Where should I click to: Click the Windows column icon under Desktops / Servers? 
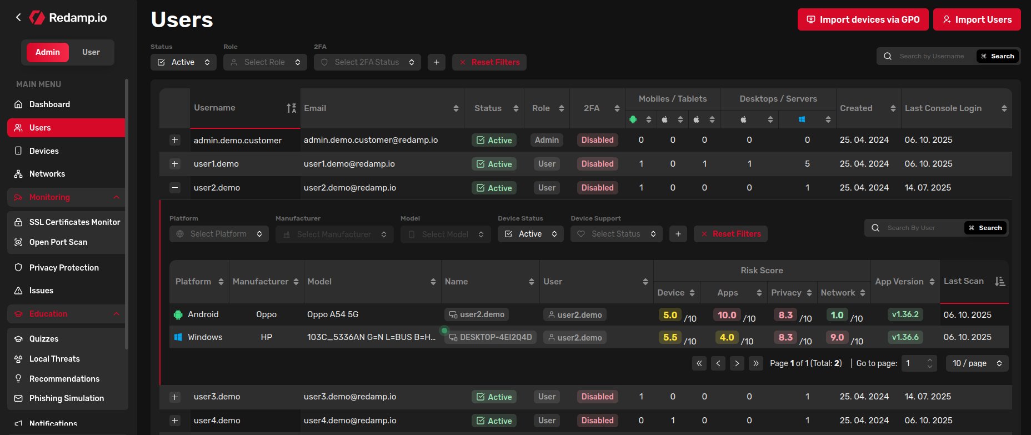[802, 119]
